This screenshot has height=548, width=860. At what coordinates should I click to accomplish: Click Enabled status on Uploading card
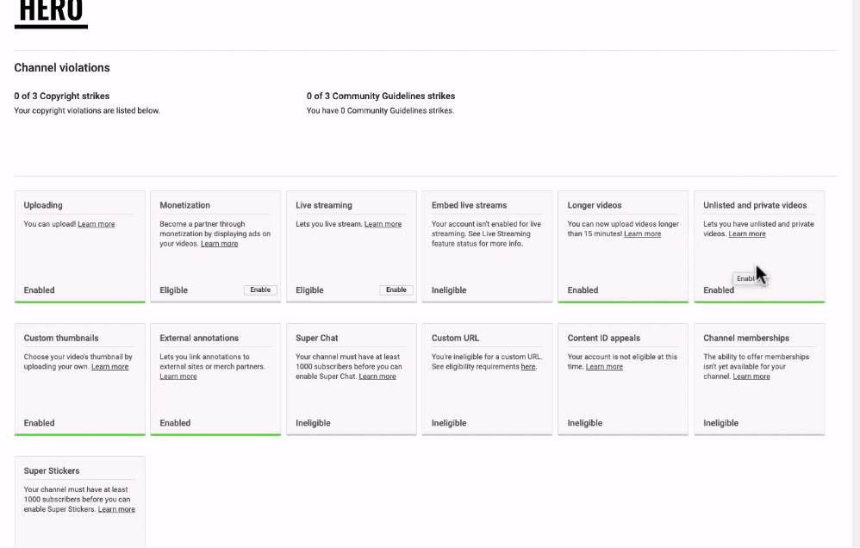39,290
